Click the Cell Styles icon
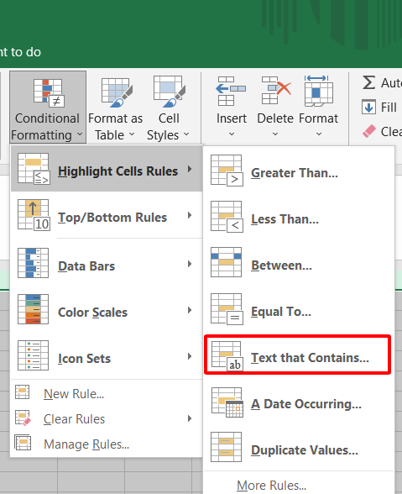The image size is (402, 494). tap(170, 92)
